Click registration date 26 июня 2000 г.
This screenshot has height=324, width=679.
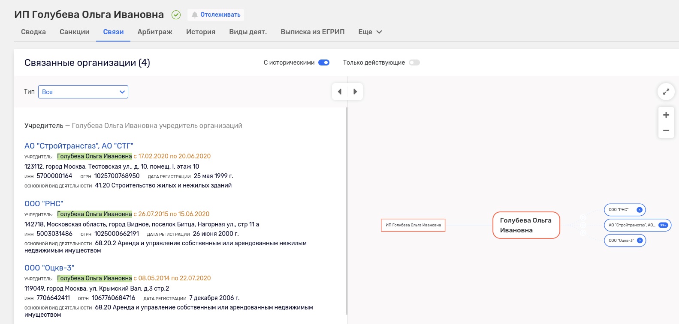pyautogui.click(x=216, y=234)
